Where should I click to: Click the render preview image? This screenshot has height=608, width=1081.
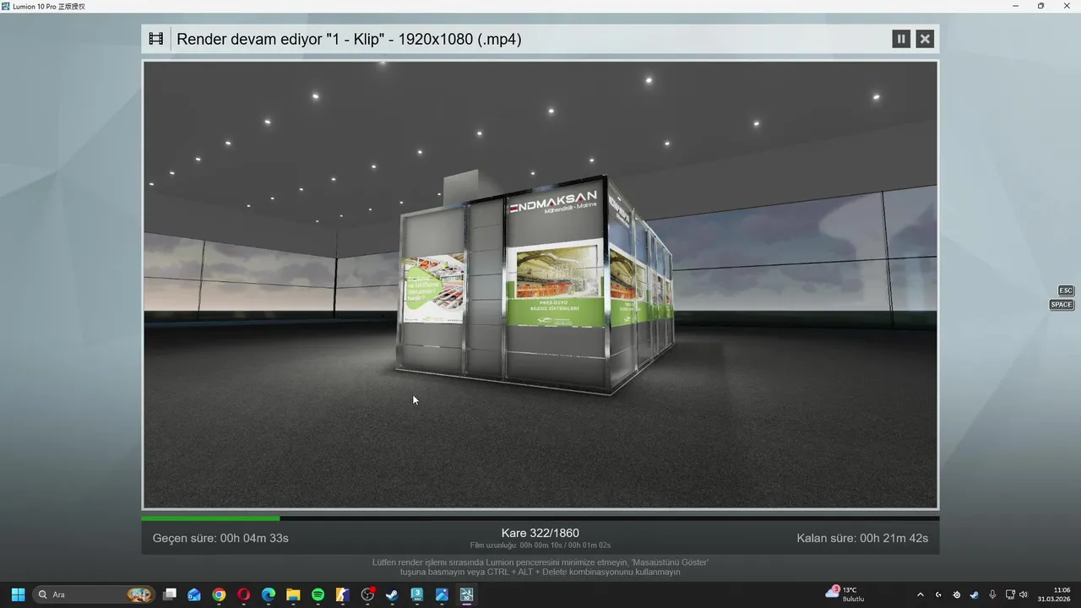540,285
